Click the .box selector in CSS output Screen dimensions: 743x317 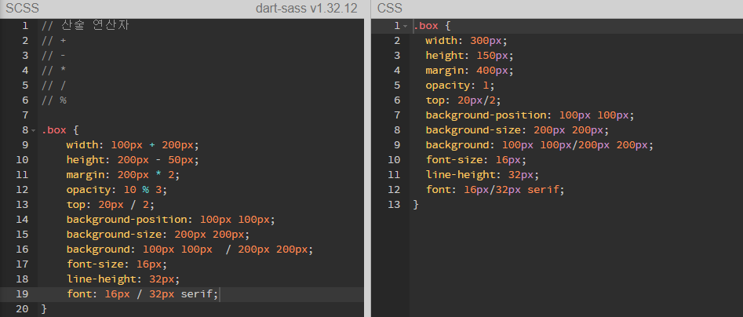tap(425, 26)
